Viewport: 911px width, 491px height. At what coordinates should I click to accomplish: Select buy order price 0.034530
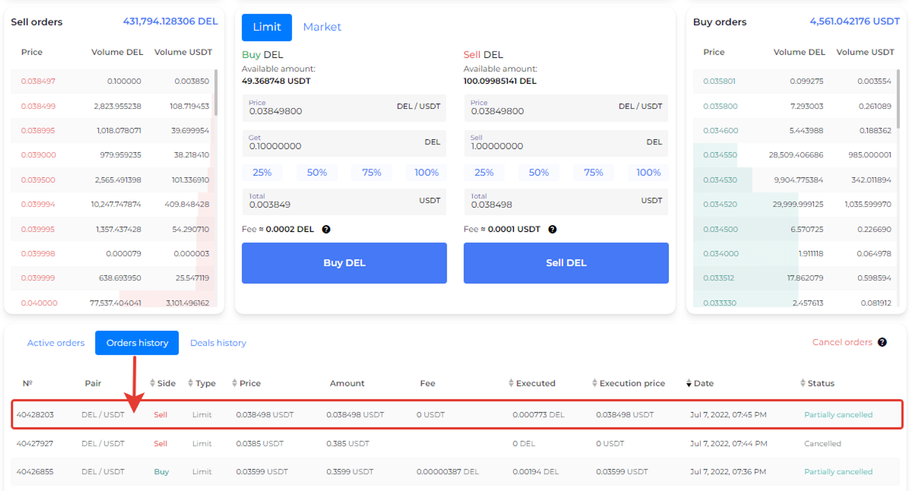(720, 180)
